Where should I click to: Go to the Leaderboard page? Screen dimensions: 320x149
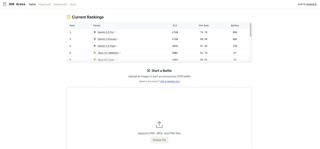coord(60,4)
